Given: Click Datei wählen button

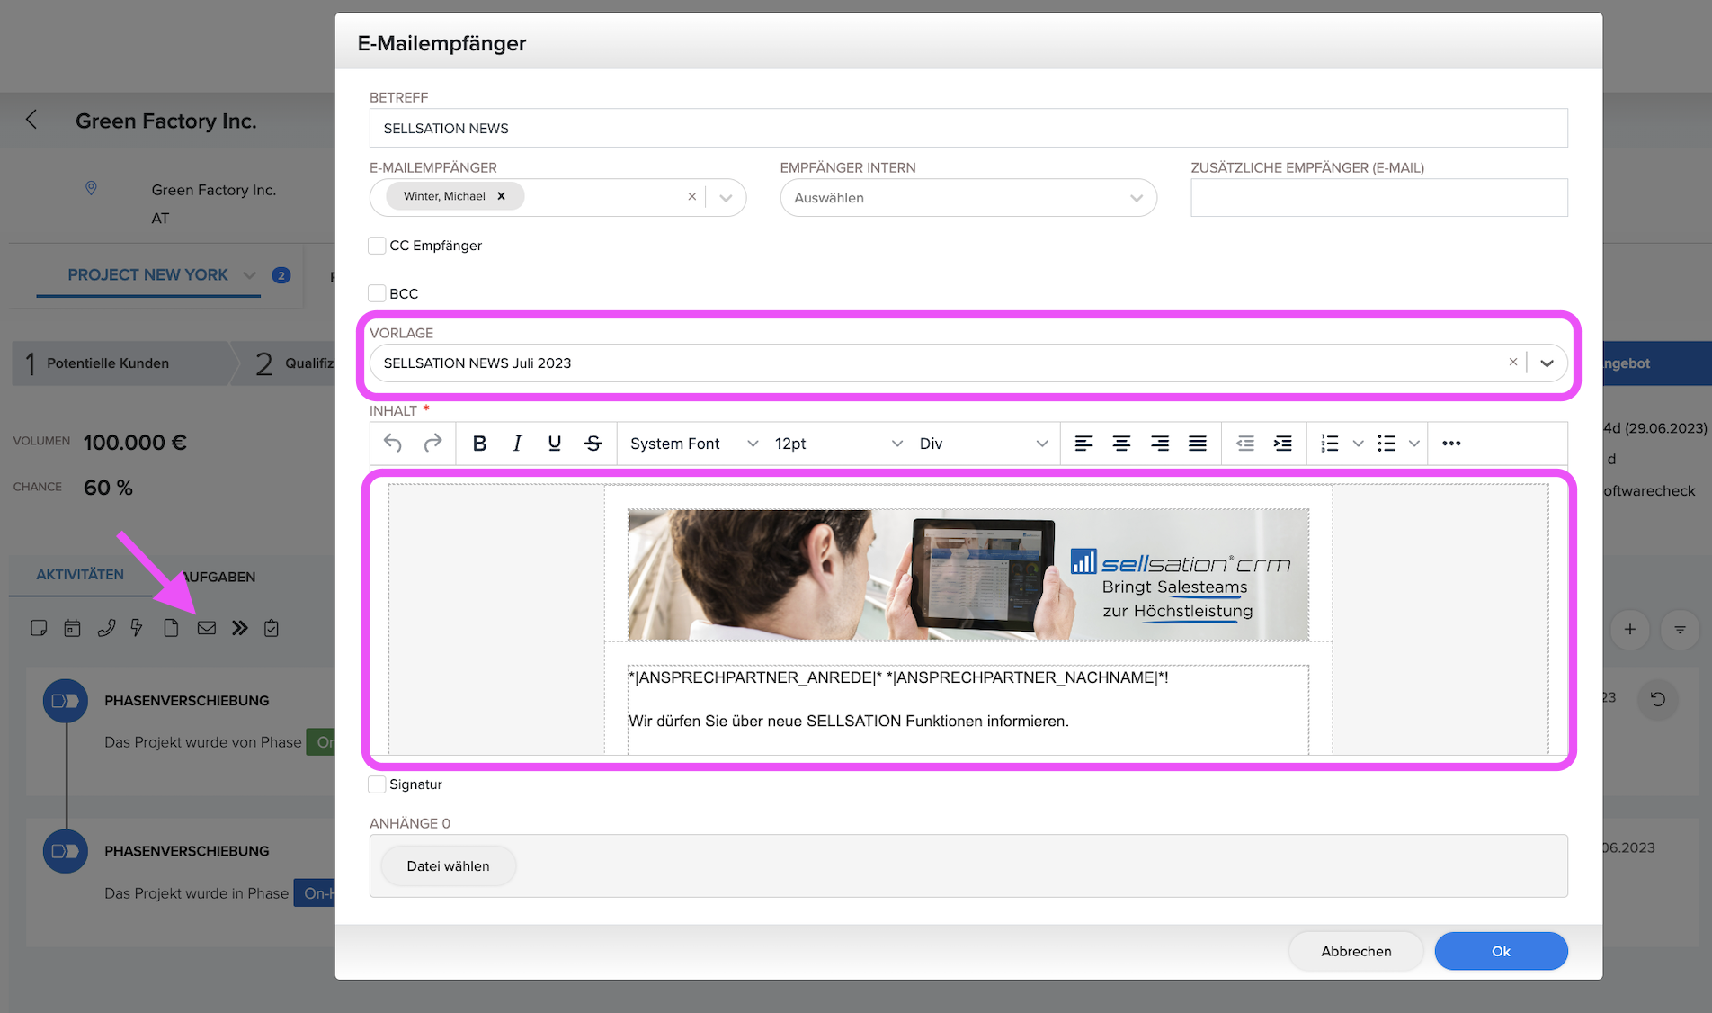Looking at the screenshot, I should pyautogui.click(x=448, y=865).
